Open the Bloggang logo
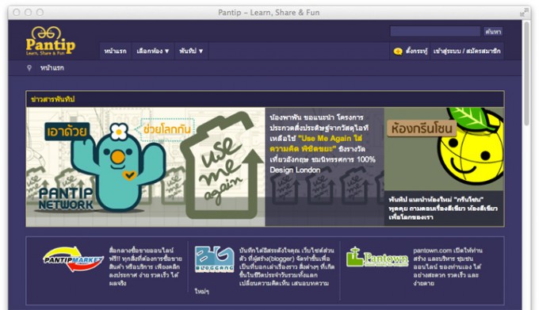Screen dimensions: 539x310 click(x=214, y=259)
